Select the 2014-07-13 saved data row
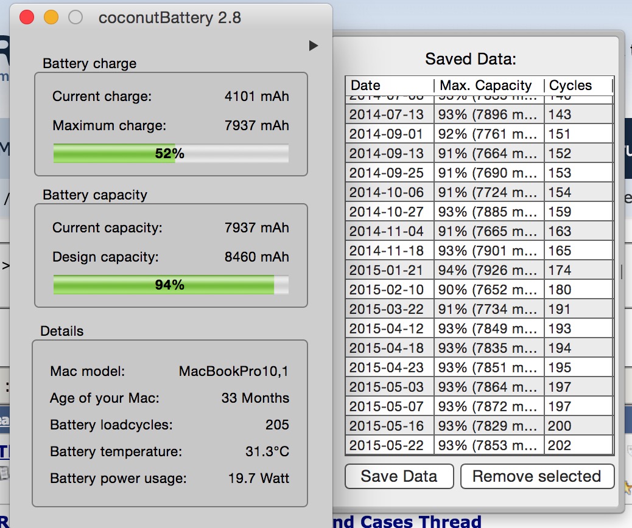This screenshot has height=528, width=632. point(479,114)
